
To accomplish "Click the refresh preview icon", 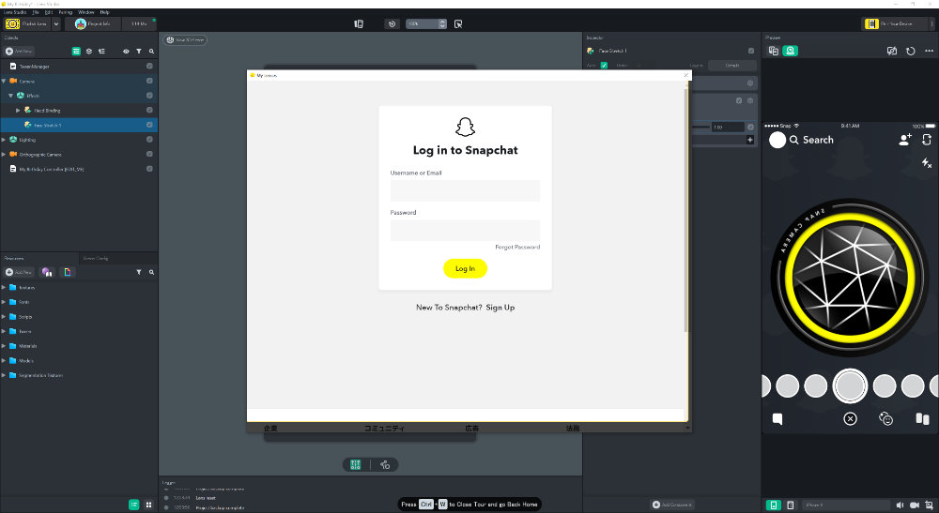I will coord(910,51).
